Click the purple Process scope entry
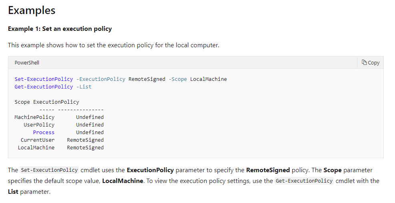The width and height of the screenshot is (395, 203). point(44,133)
